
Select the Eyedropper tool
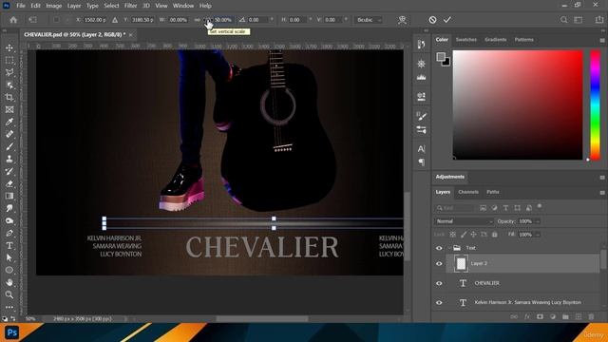click(9, 123)
